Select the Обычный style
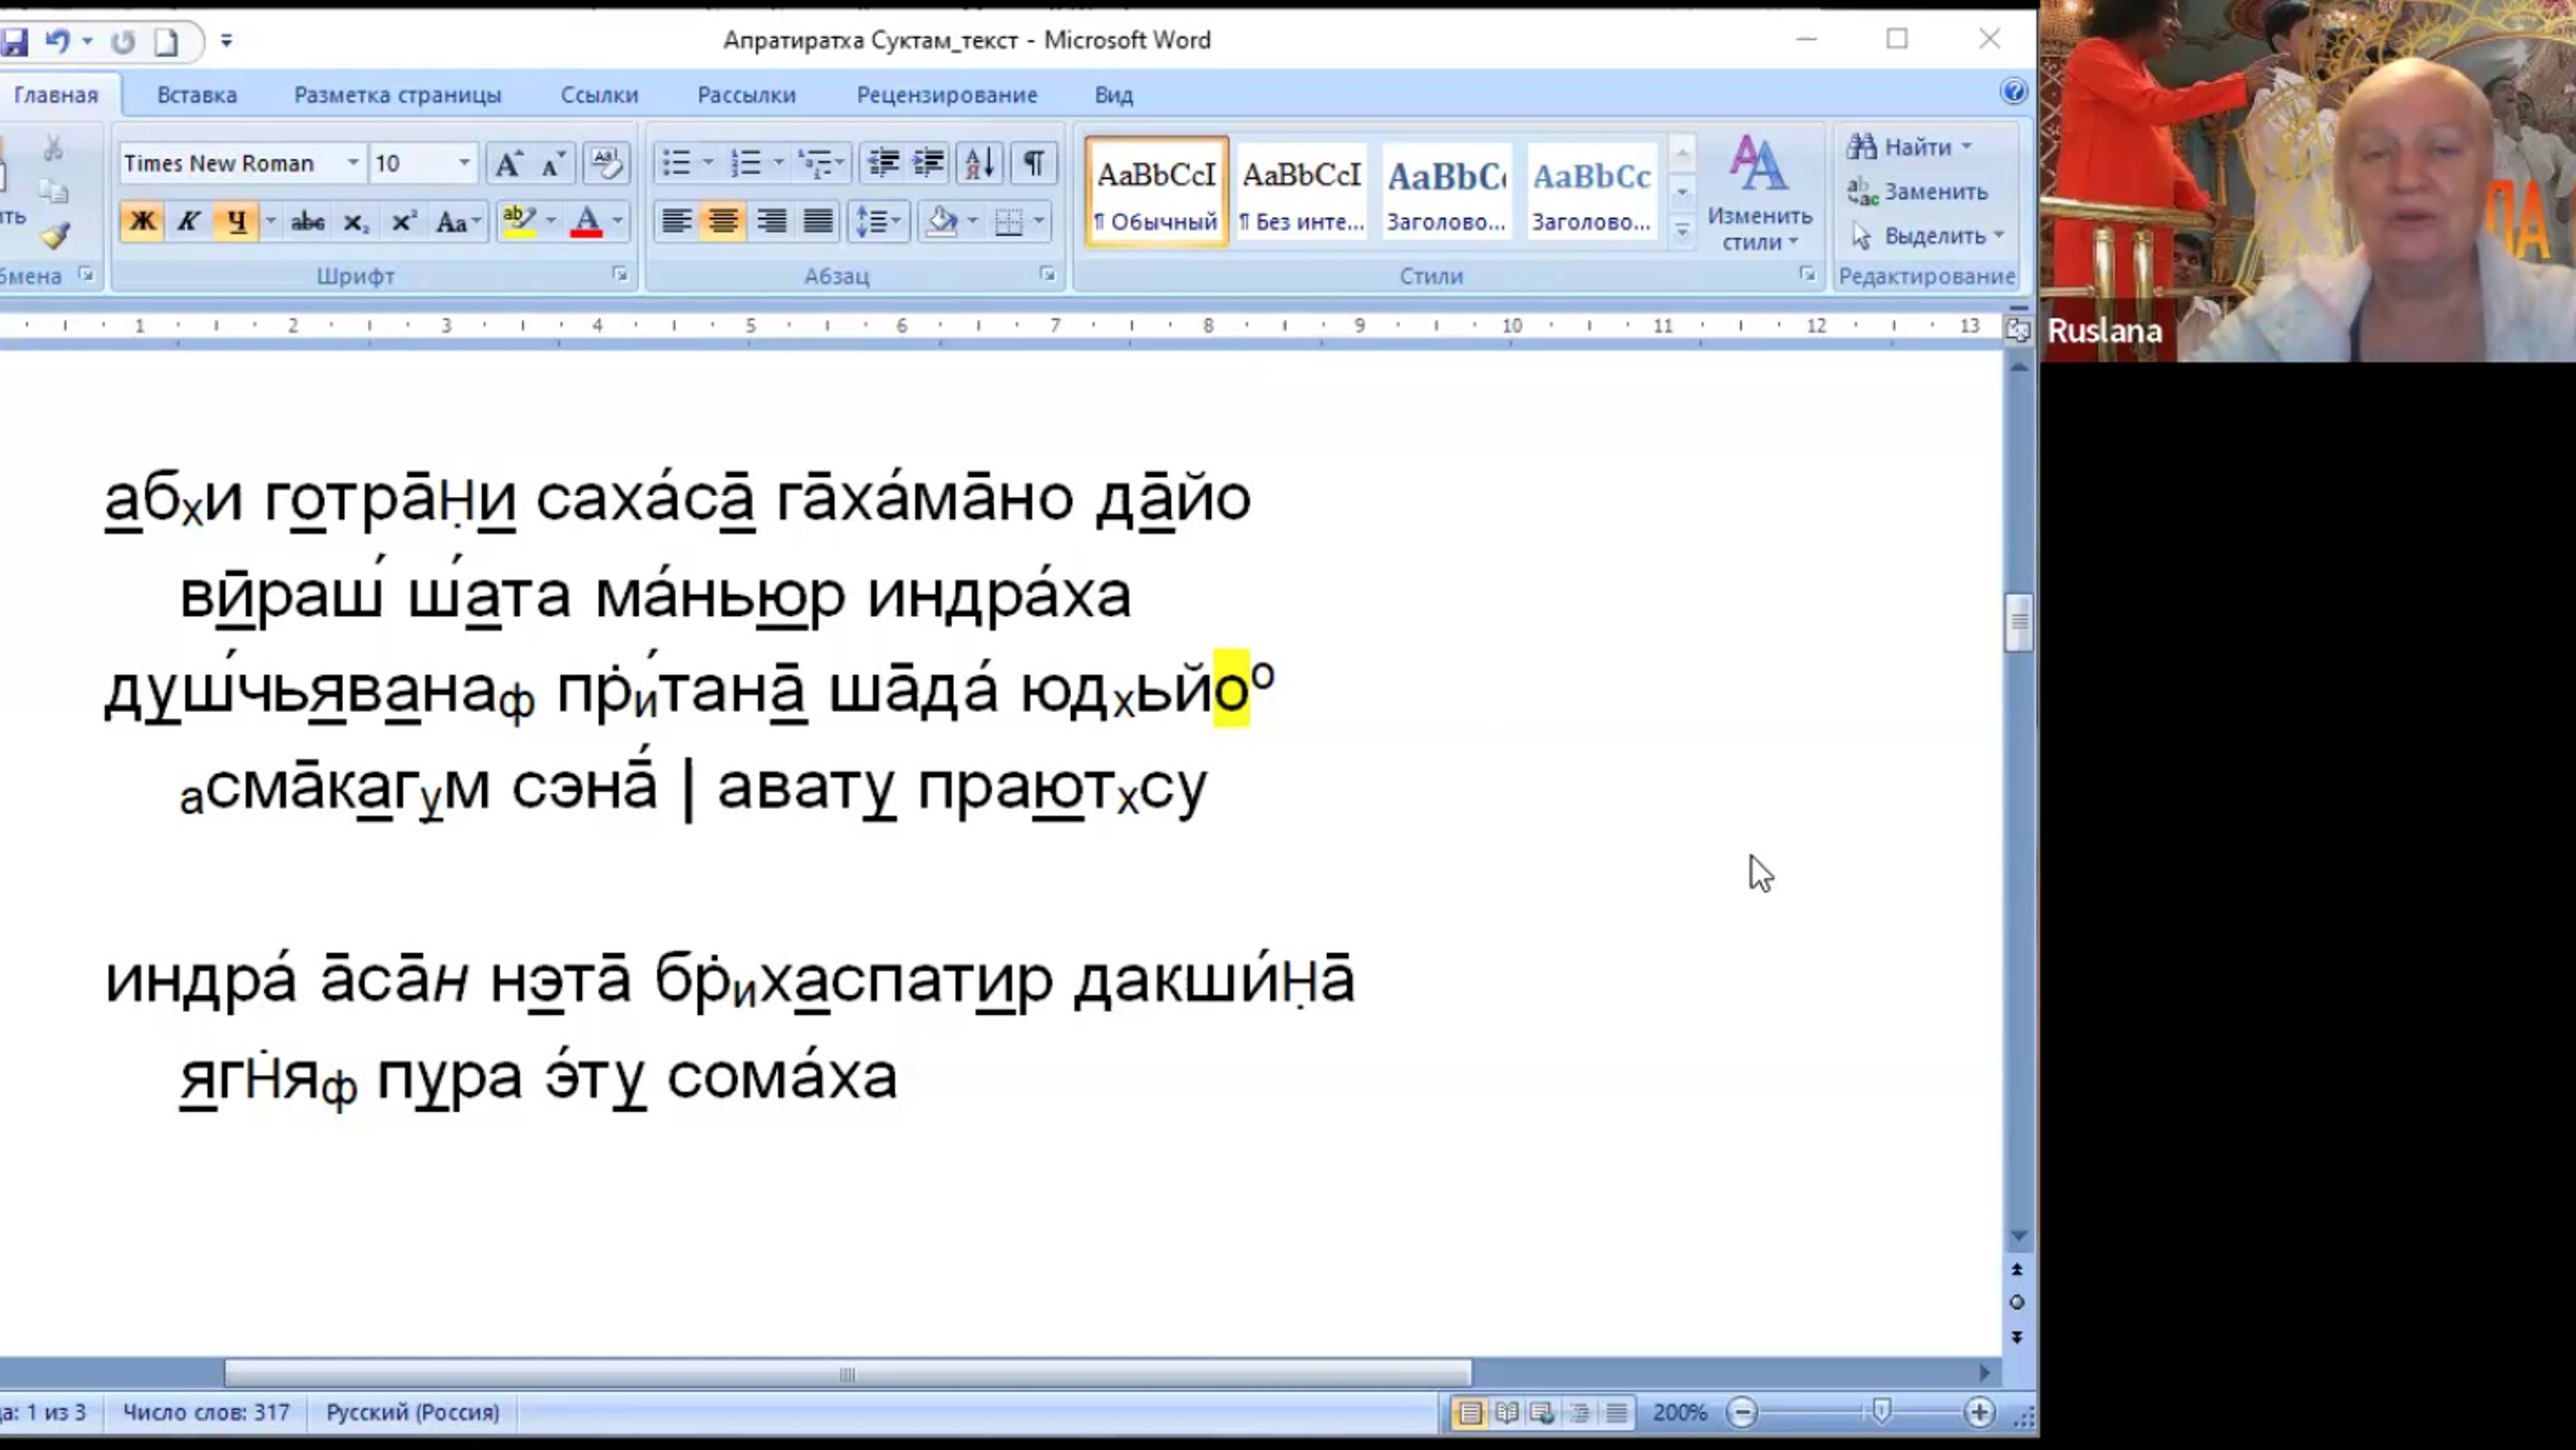This screenshot has width=2576, height=1450. click(x=1156, y=192)
